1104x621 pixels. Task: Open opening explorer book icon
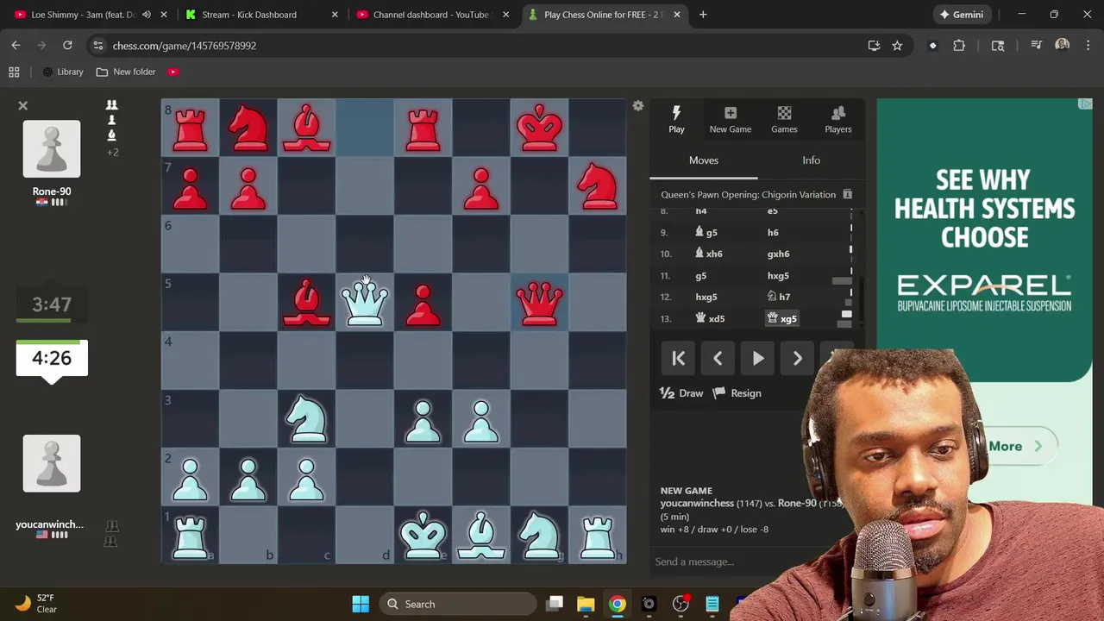848,194
